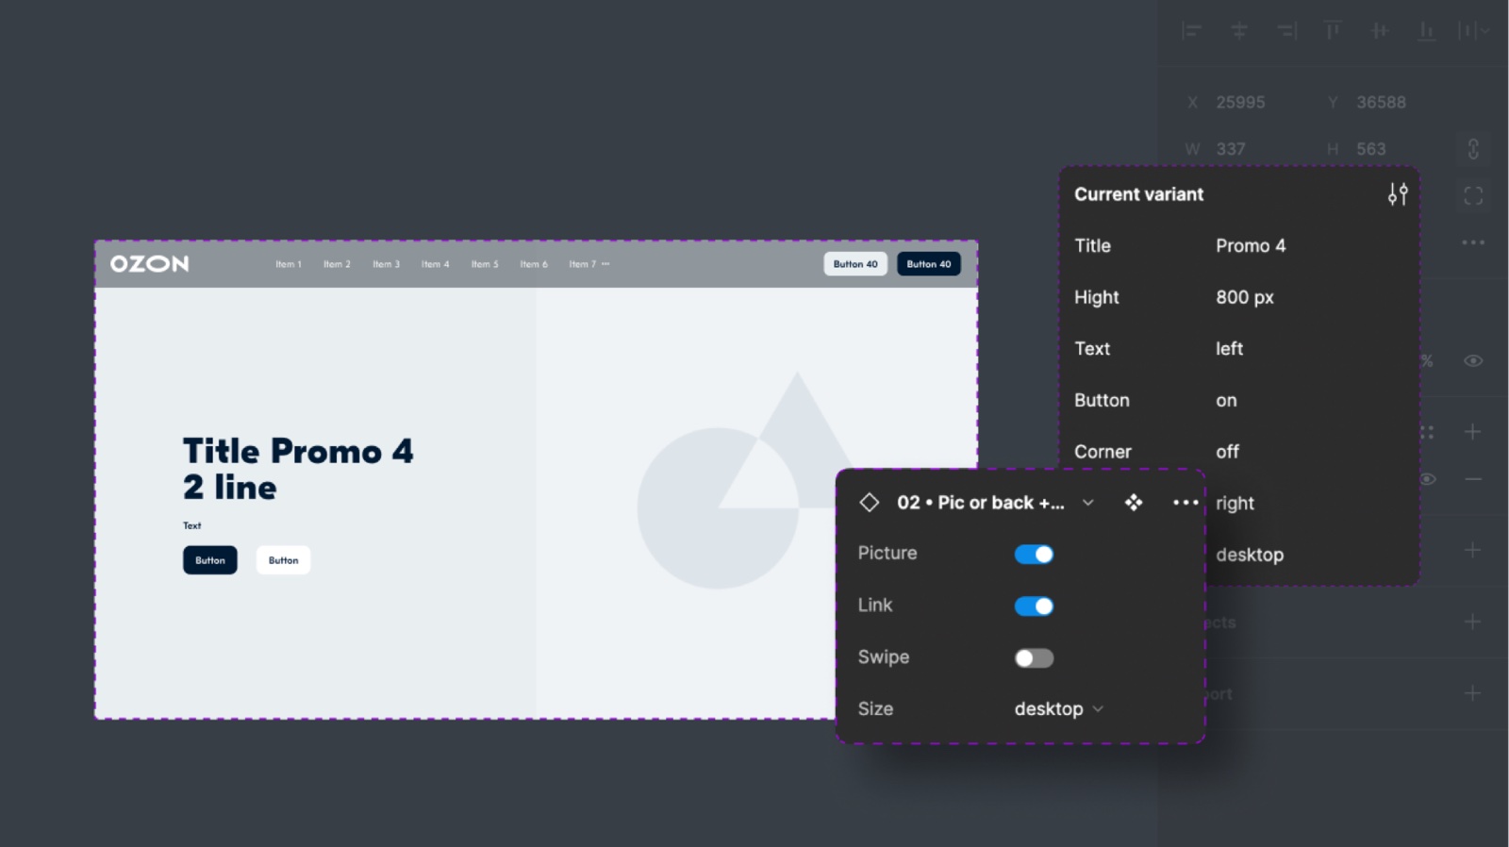Align horizontal centers icon

click(x=1239, y=31)
